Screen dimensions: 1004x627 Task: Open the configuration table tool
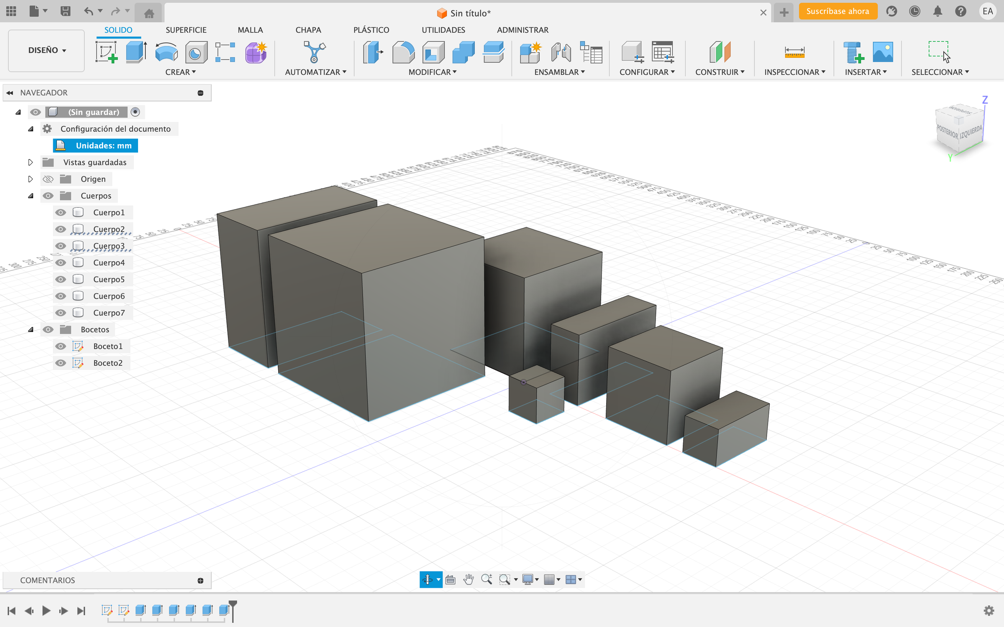click(x=663, y=52)
